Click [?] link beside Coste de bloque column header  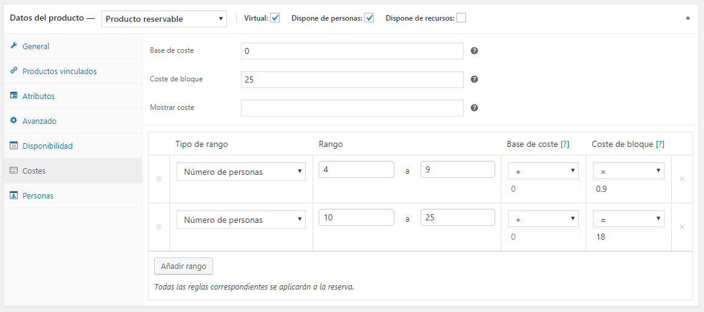pos(660,144)
